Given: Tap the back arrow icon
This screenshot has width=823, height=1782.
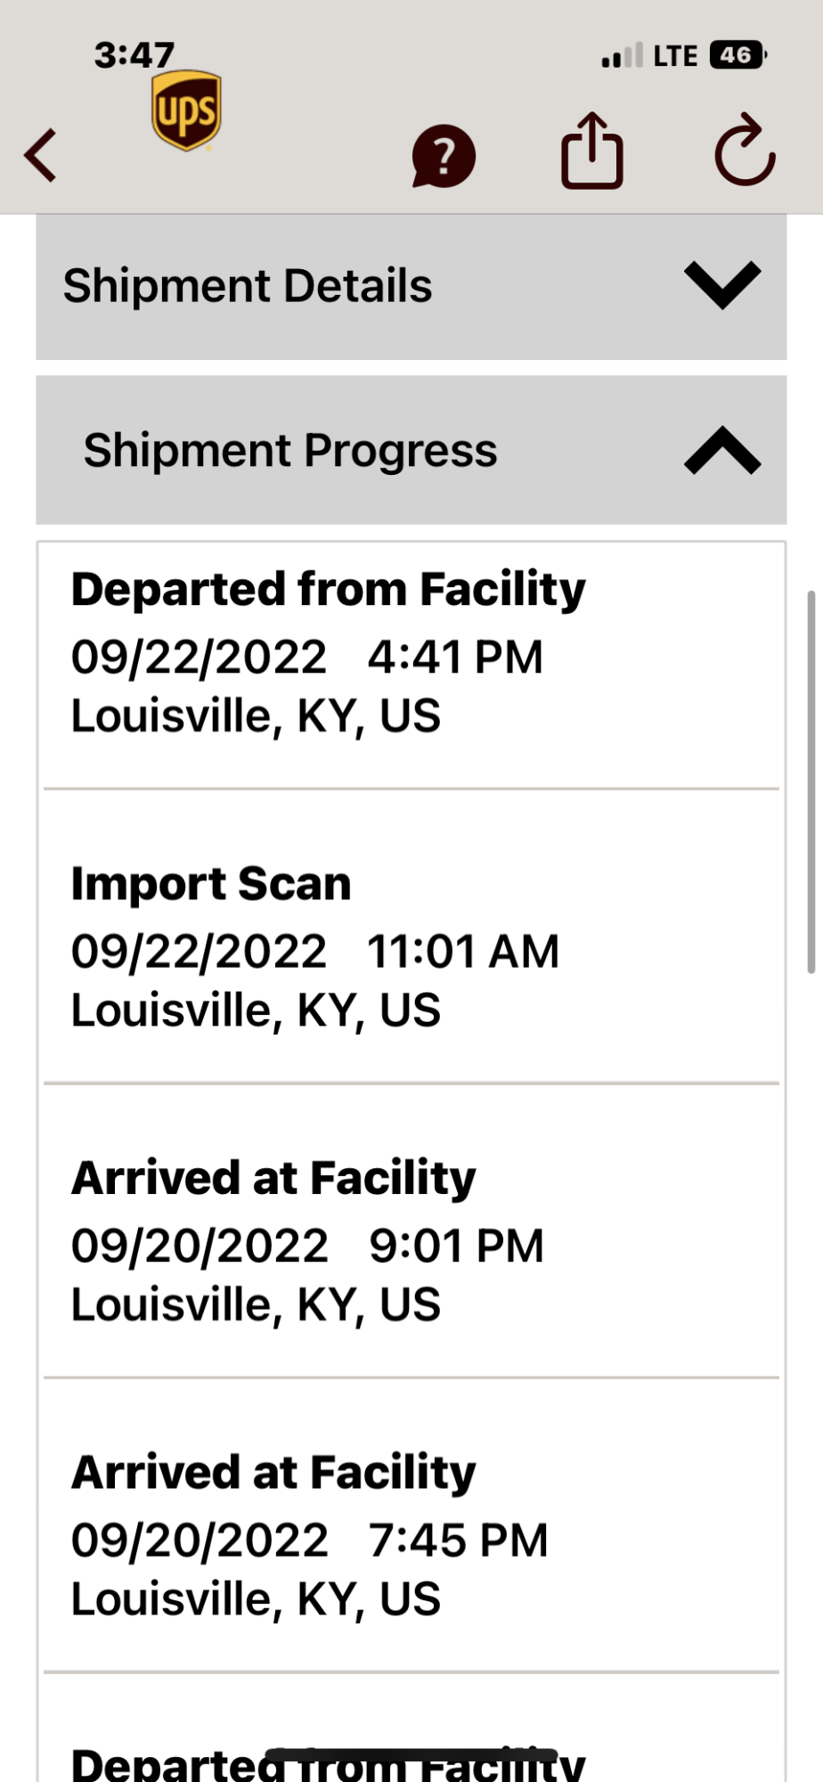Looking at the screenshot, I should tap(41, 155).
